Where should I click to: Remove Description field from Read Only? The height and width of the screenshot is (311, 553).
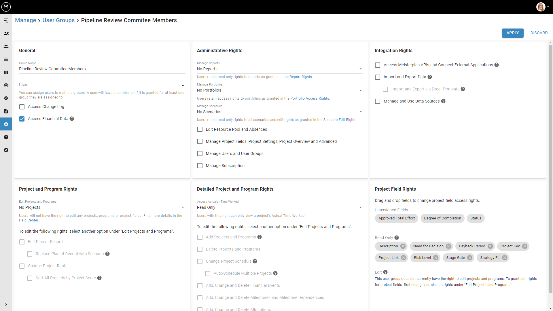pos(403,246)
